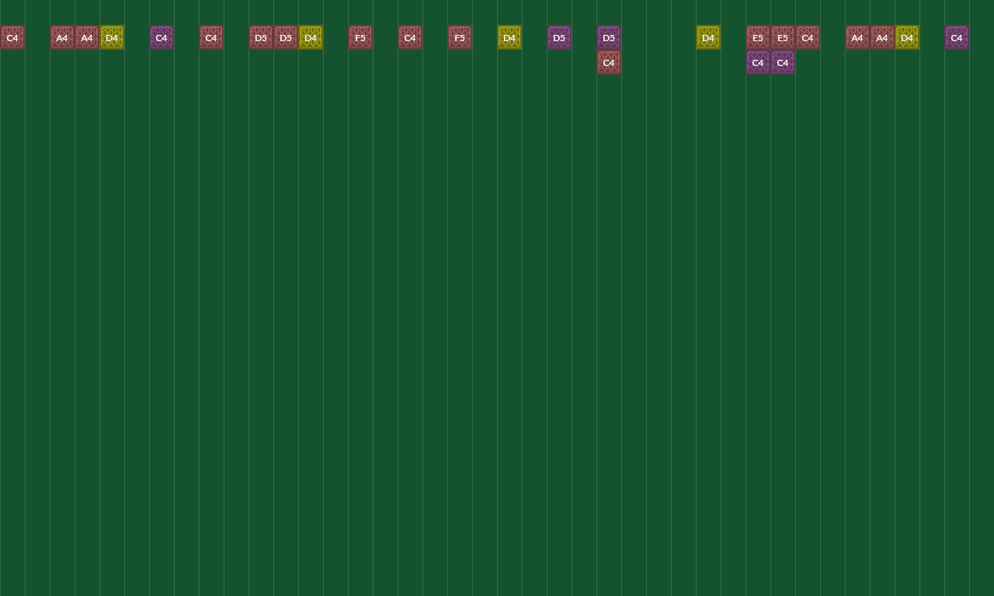The height and width of the screenshot is (596, 994).
Task: Select the second F5 note block
Action: 460,37
